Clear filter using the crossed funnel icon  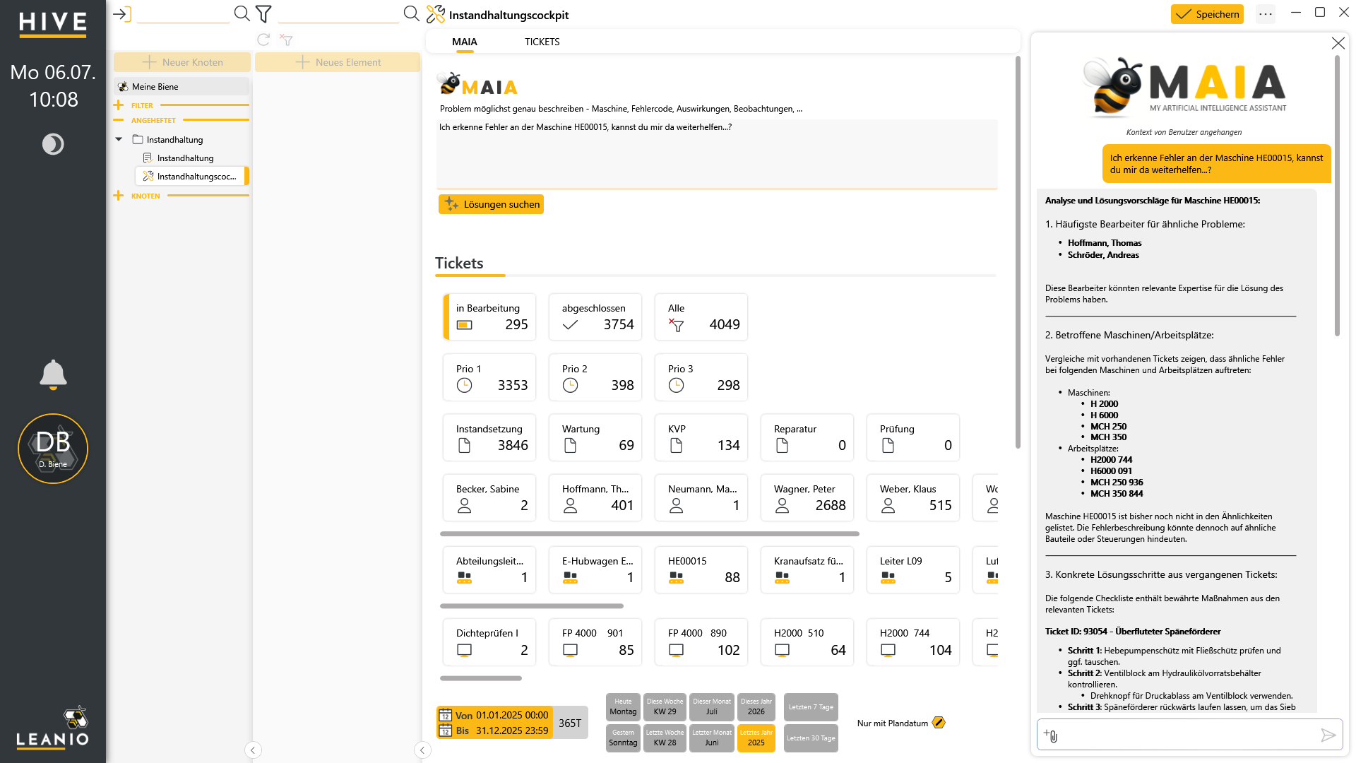[286, 40]
